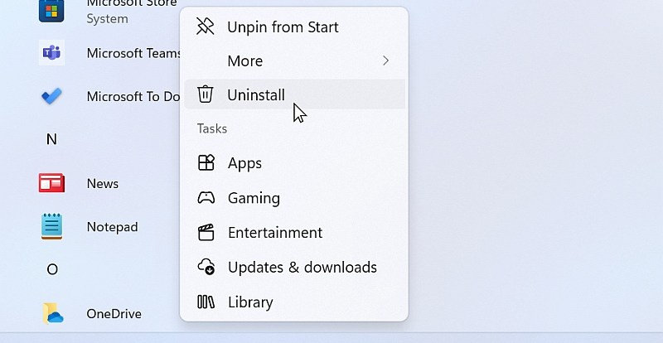
Task: Select the Apps task entry
Action: click(x=295, y=163)
